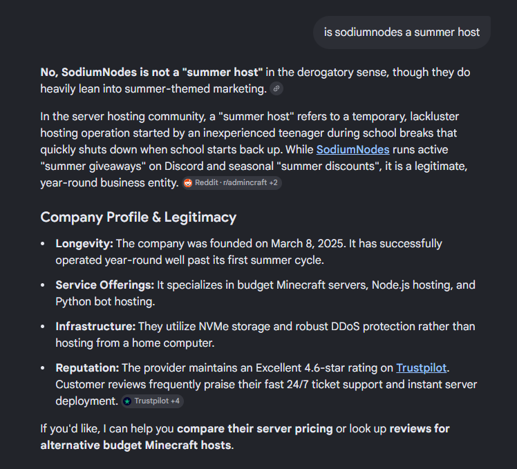This screenshot has height=469, width=517.
Task: Click the bold "Infrastructure:" label
Action: (x=95, y=326)
